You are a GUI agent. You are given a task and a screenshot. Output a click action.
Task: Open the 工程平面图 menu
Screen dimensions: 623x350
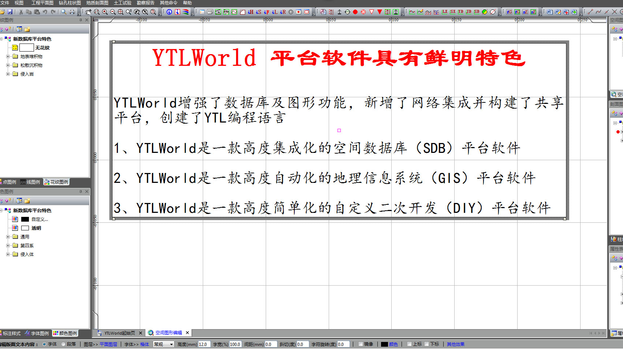42,3
